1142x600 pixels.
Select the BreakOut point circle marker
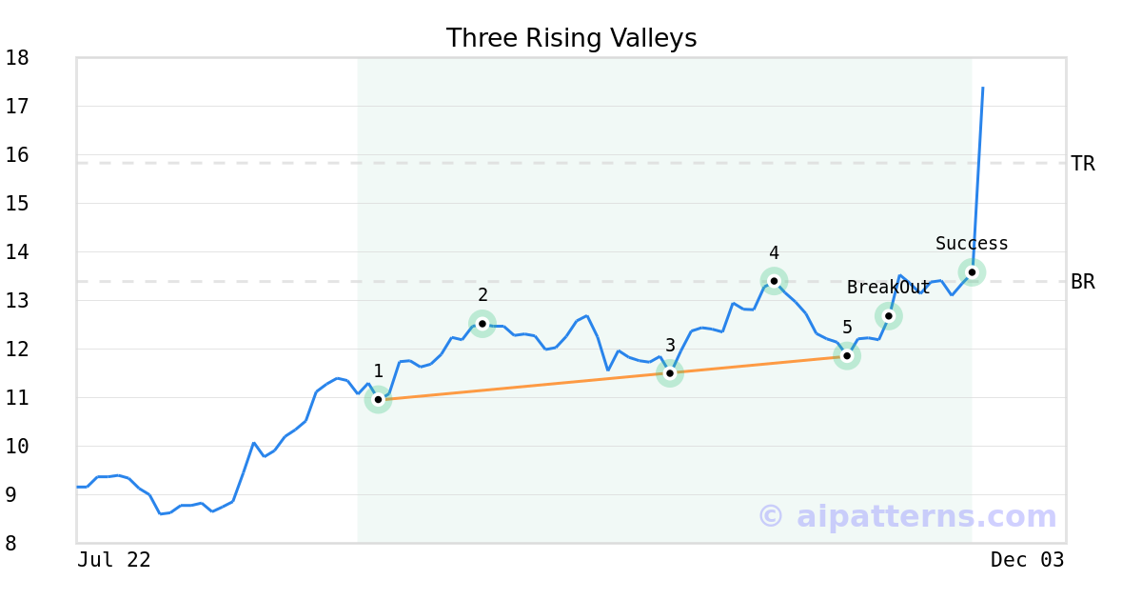[x=888, y=315]
